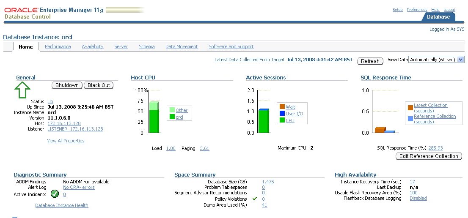Open the View Data refresh interval dropdown
Screen dimensions: 468x218
(436, 60)
